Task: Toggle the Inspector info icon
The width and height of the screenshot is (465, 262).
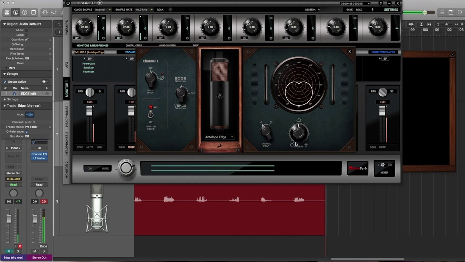Action: 16,12
